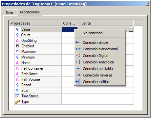Close the Propiedades de 'TagDemo1' dialog
This screenshot has height=118, width=151.
(x=147, y=4)
